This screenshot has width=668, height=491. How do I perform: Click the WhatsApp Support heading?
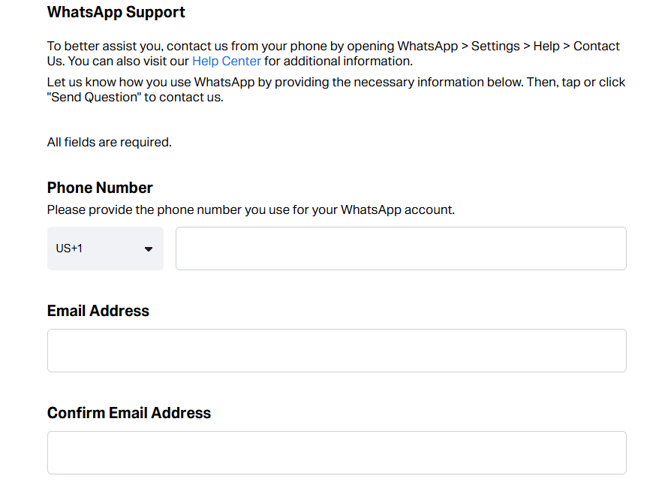[116, 12]
